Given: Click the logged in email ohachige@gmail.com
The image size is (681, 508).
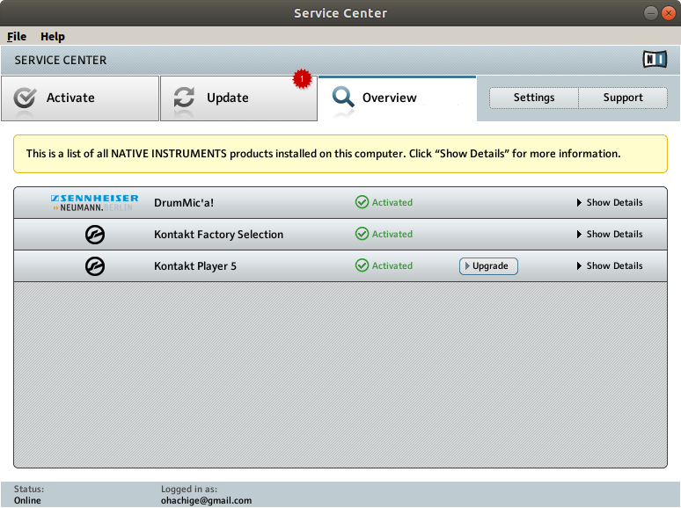Looking at the screenshot, I should (206, 500).
